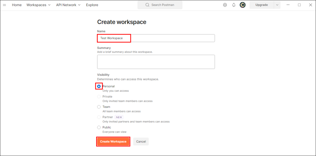This screenshot has height=156, width=316.
Task: Expand the arrow next to Upgrade
Action: (x=277, y=5)
